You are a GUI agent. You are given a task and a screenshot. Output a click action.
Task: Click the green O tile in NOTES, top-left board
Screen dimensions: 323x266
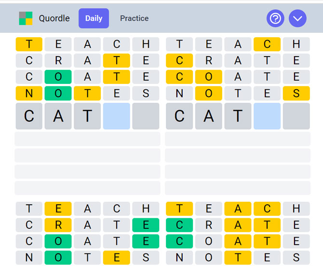pyautogui.click(x=58, y=93)
